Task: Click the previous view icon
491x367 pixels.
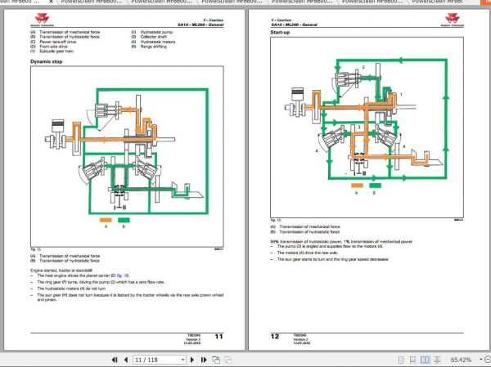Action: [216, 360]
